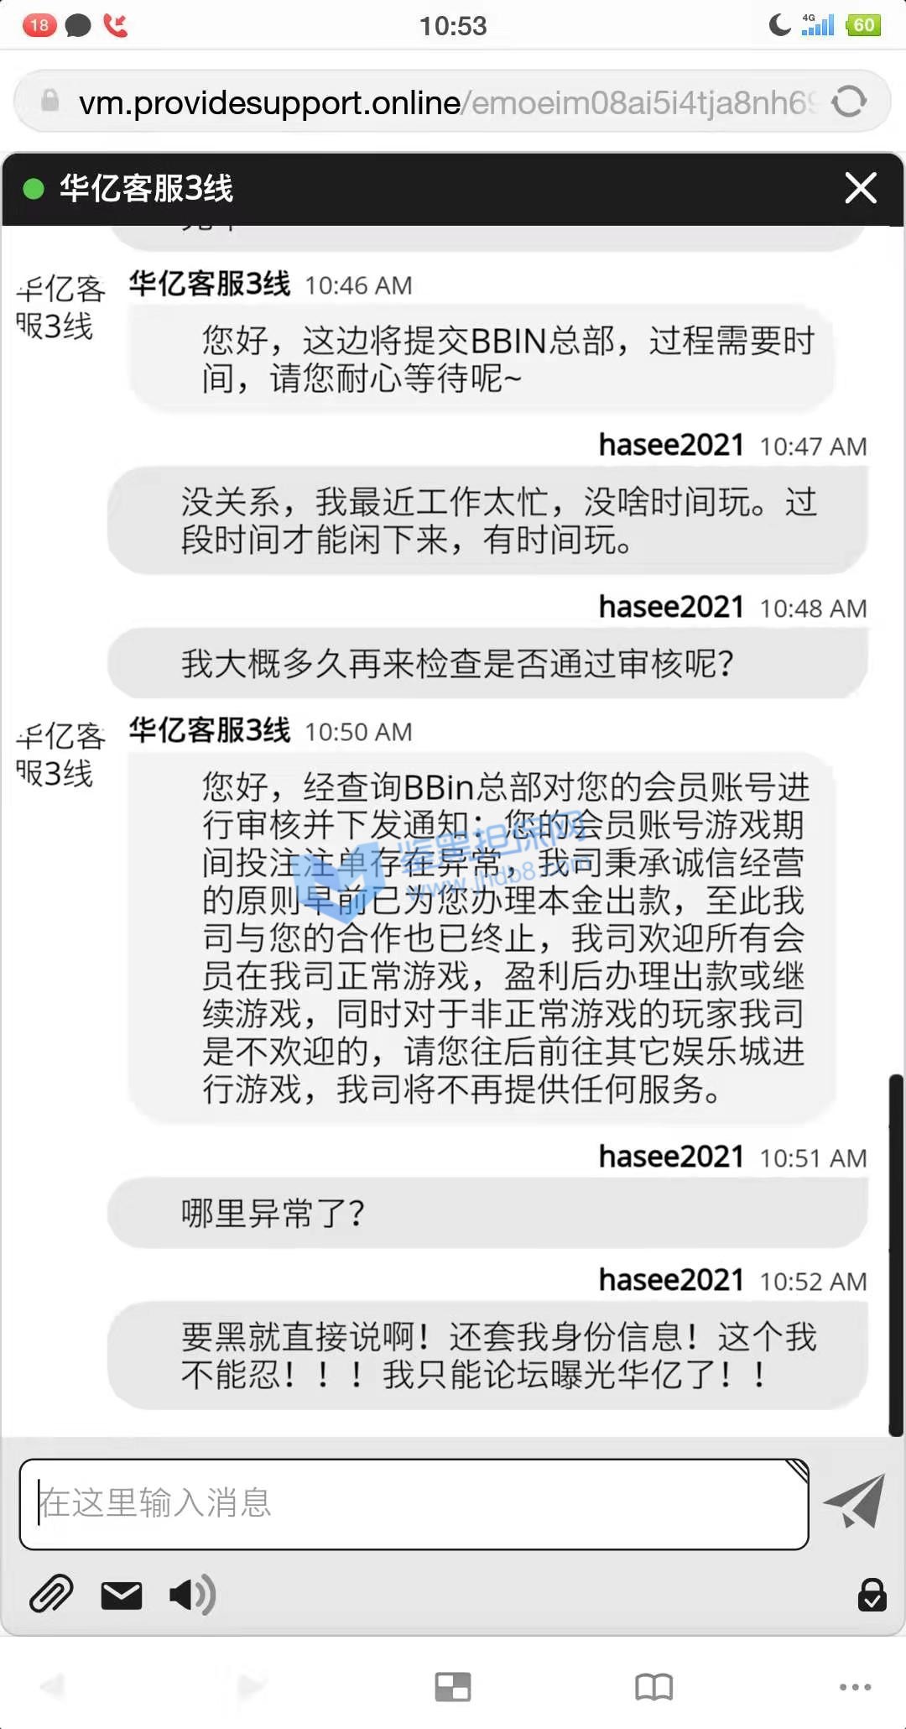Viewport: 906px width, 1729px height.
Task: Click the 哪里异常了? message bubble
Action: 487,1213
